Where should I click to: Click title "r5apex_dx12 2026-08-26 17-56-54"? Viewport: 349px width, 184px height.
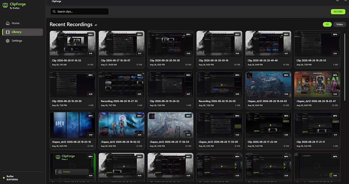(169, 142)
